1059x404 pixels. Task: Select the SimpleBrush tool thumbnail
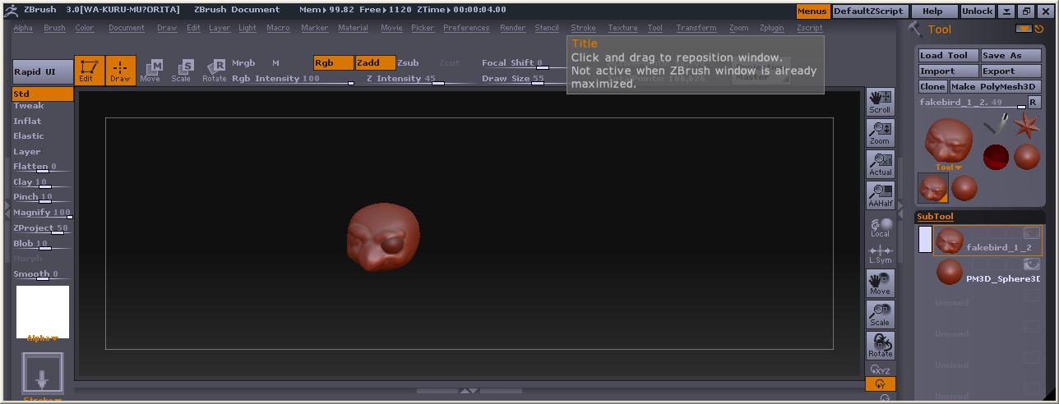click(997, 126)
